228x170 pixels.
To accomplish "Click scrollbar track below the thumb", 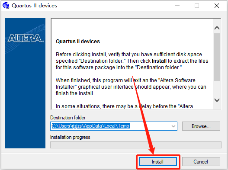I will tap(217, 89).
